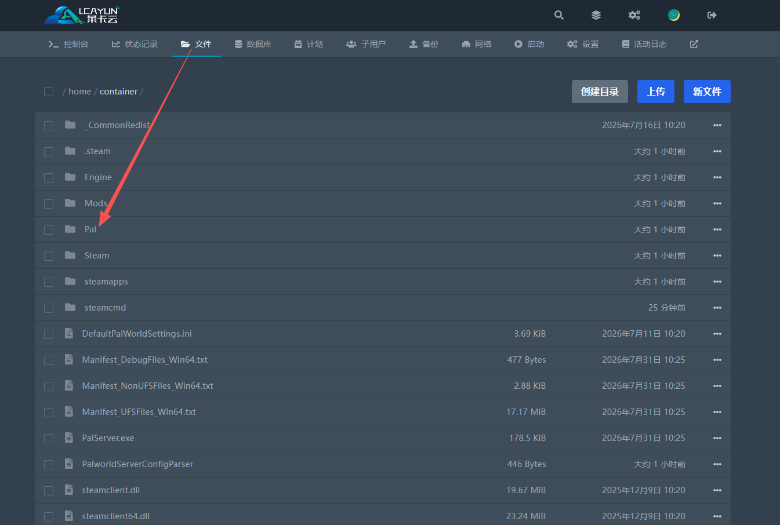Select the steamclient.dll checkbox
780x525 pixels.
[49, 491]
